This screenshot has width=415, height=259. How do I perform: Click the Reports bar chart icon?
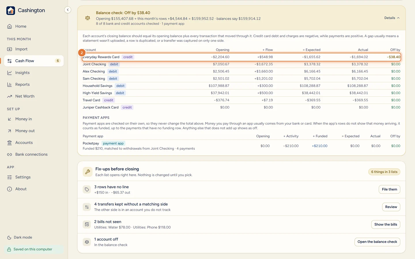(10, 84)
